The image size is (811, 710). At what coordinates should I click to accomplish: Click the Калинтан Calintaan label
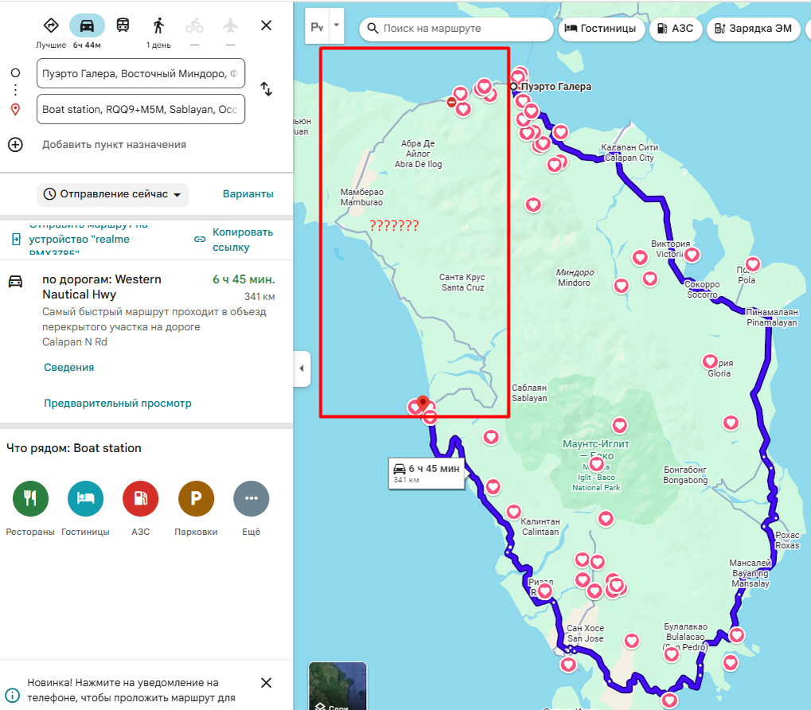[x=540, y=526]
